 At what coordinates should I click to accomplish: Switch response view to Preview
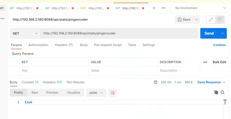pyautogui.click(x=52, y=93)
